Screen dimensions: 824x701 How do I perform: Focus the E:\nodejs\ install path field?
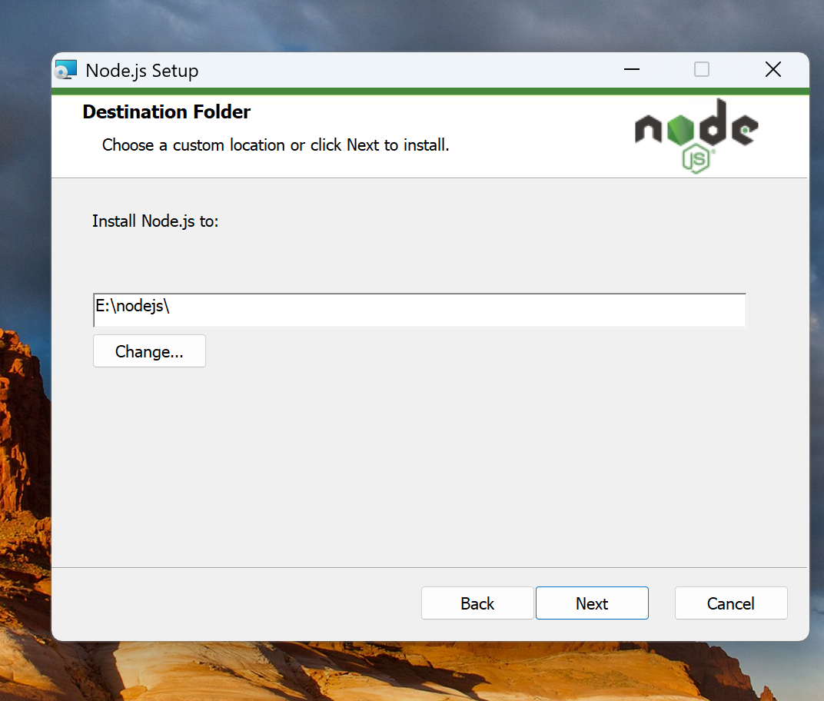pyautogui.click(x=420, y=310)
